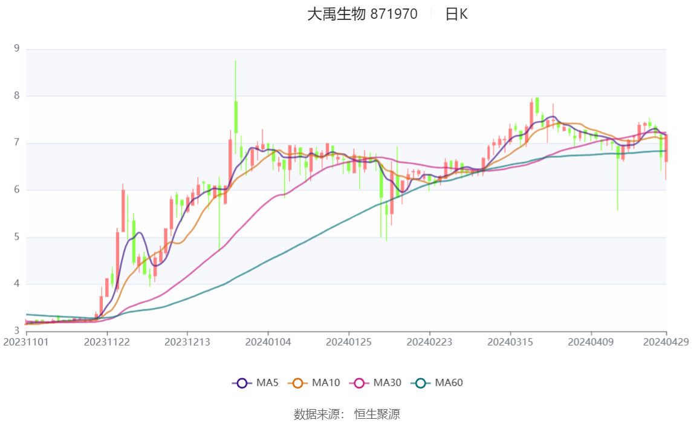694x423 pixels.
Task: Select the 20240104 date on the axis
Action: pyautogui.click(x=268, y=342)
